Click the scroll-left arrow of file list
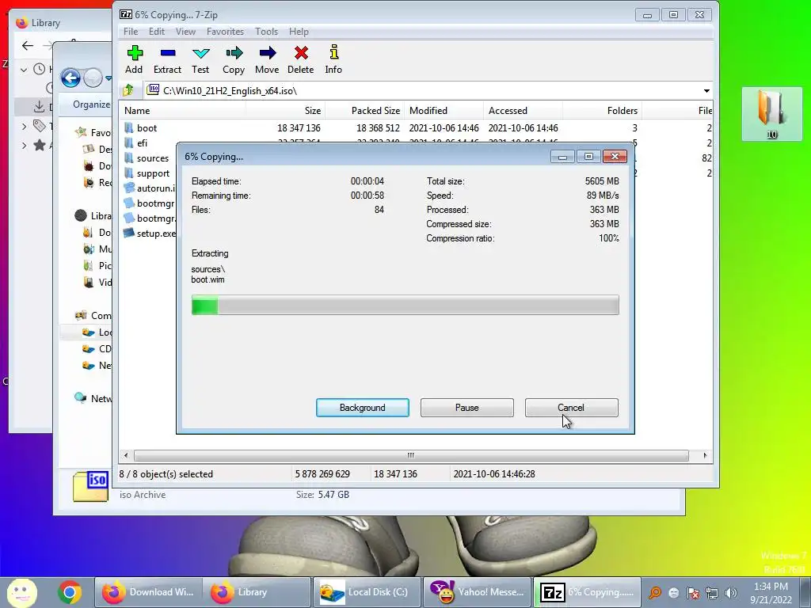Viewport: 811px width, 608px height. coord(126,455)
